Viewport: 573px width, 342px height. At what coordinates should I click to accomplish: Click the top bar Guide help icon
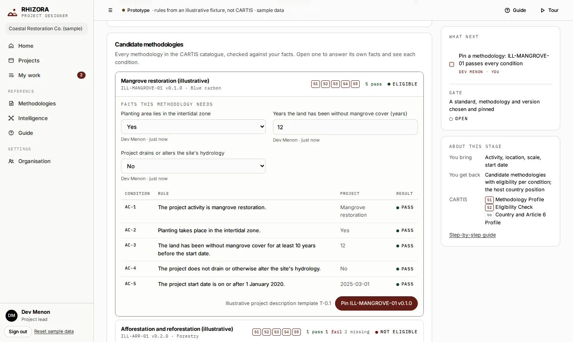point(507,10)
